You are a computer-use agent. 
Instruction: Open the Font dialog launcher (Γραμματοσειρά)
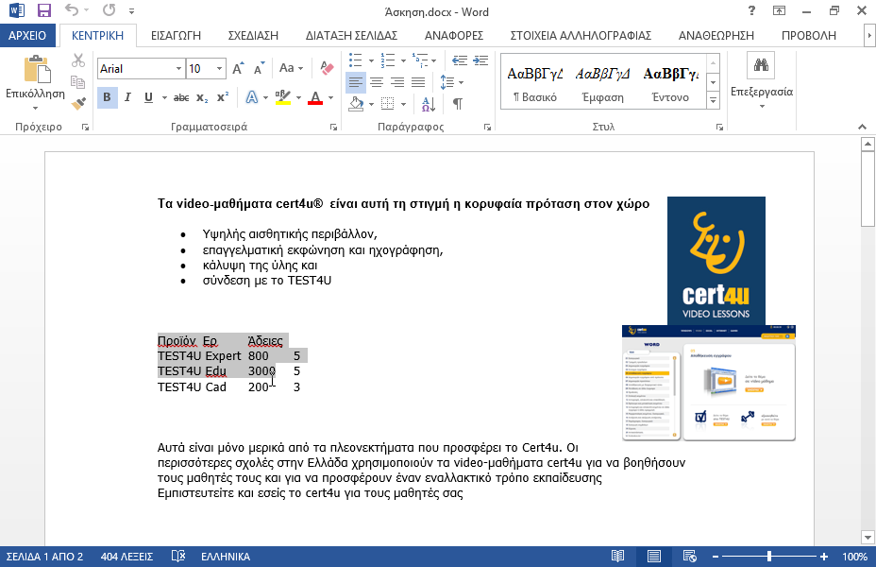[x=333, y=128]
